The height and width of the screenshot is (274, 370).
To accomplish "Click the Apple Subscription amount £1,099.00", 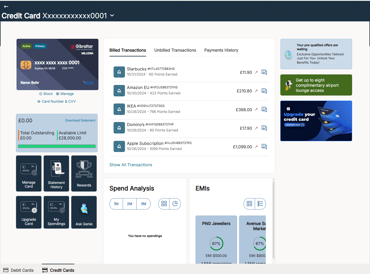I will [x=242, y=147].
